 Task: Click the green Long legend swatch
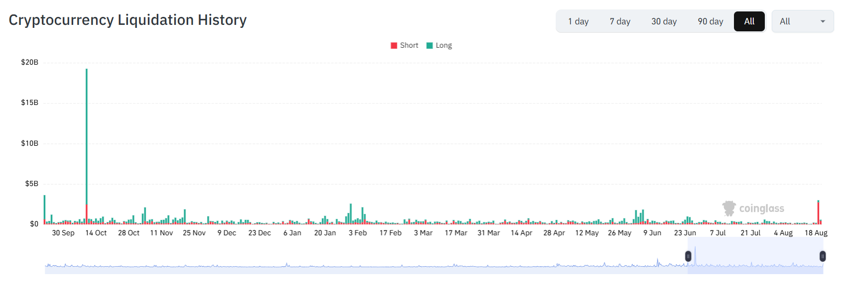click(429, 45)
